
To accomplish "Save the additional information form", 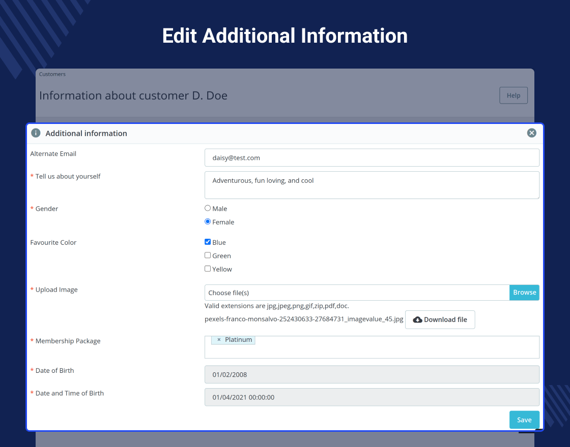I will click(524, 420).
